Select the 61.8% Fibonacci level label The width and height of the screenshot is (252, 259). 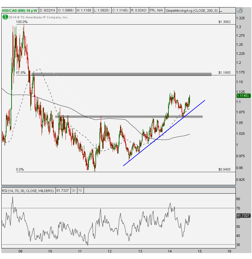(x=21, y=73)
